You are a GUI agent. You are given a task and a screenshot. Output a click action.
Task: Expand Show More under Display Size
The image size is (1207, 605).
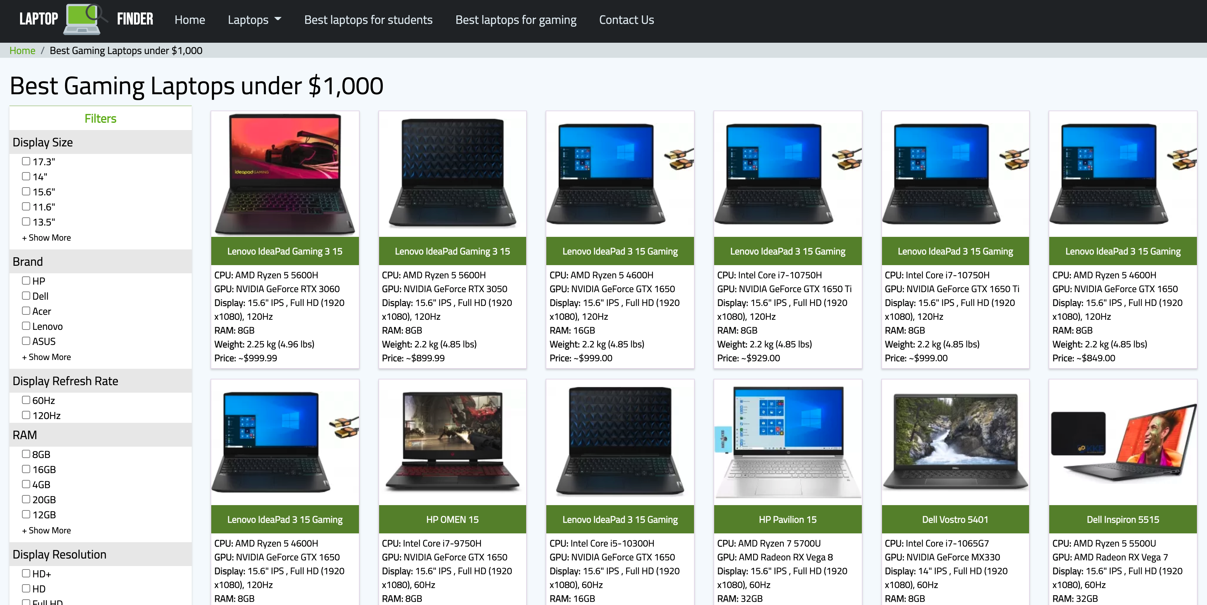(x=47, y=237)
